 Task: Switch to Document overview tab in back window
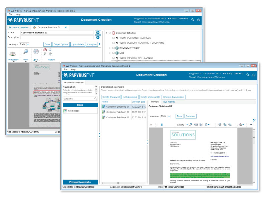(19, 27)
